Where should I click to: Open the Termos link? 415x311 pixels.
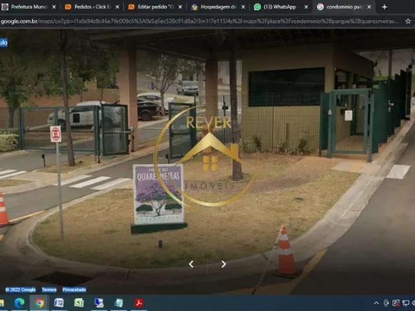tap(49, 290)
